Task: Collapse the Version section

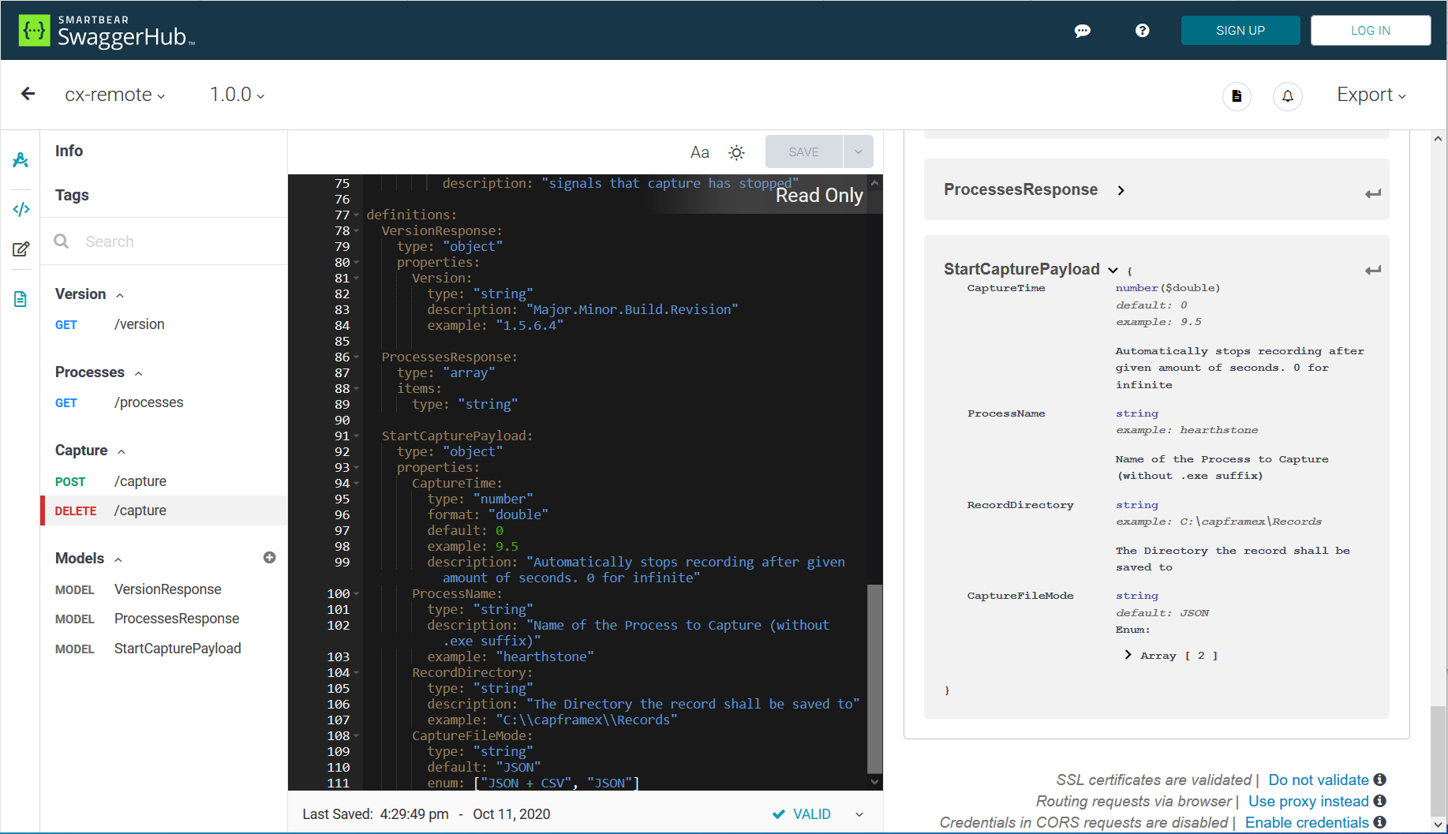Action: coord(120,295)
